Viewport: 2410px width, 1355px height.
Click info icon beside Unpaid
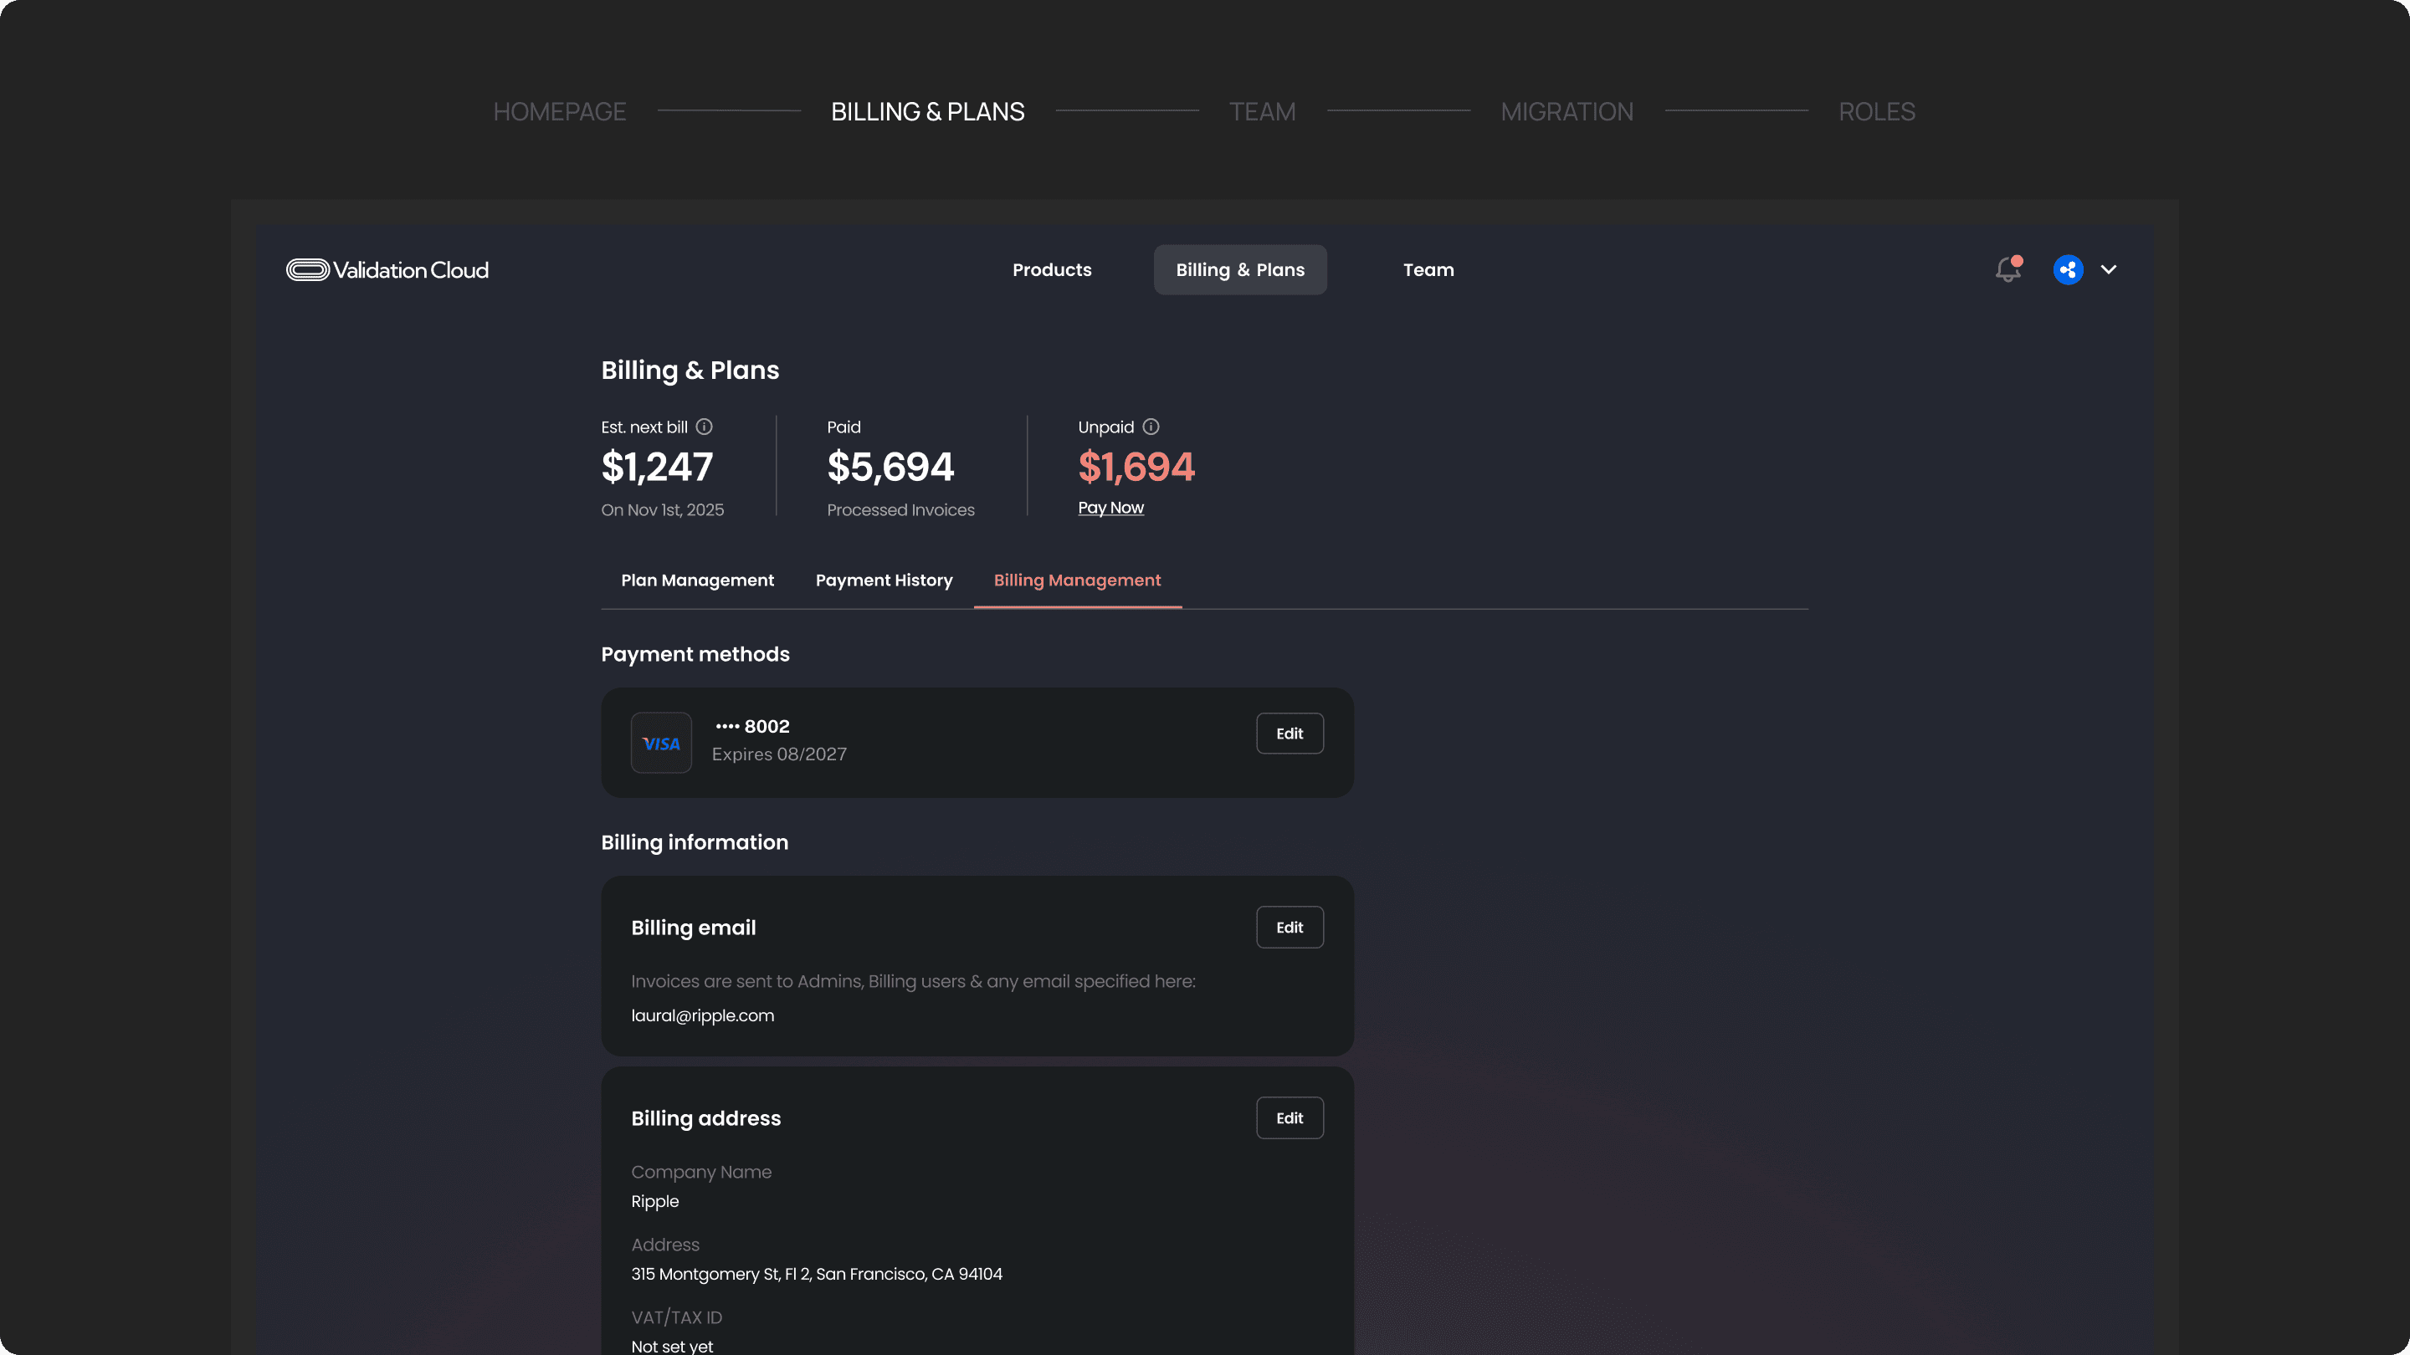coord(1151,427)
